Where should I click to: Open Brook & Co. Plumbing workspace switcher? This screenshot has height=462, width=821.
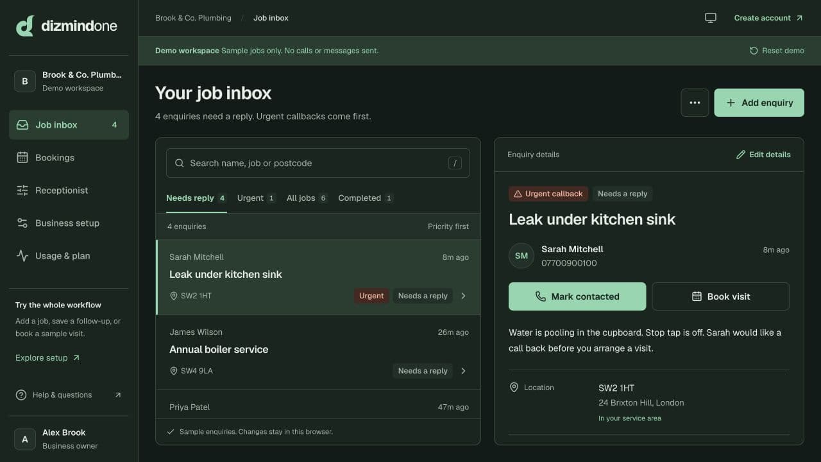point(69,81)
